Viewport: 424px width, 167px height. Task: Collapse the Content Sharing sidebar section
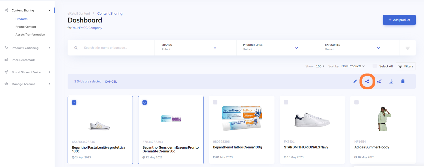click(x=49, y=10)
